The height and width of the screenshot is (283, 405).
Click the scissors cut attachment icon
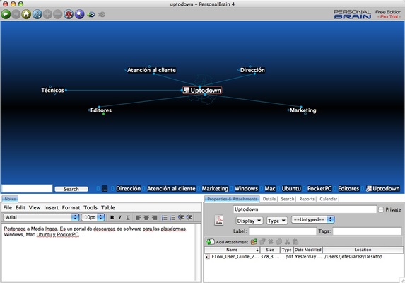coord(287,242)
